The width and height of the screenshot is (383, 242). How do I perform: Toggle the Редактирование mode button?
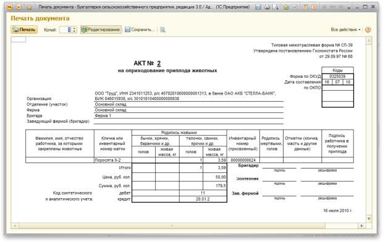[101, 30]
